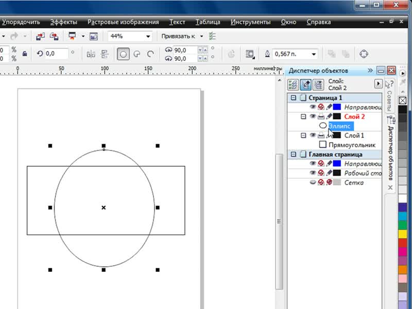Image resolution: width=412 pixels, height=309 pixels.
Task: Open the outline width 0,567 п. dropdown
Action: tap(314, 55)
